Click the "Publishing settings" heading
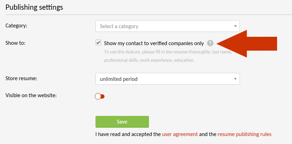 (34, 7)
